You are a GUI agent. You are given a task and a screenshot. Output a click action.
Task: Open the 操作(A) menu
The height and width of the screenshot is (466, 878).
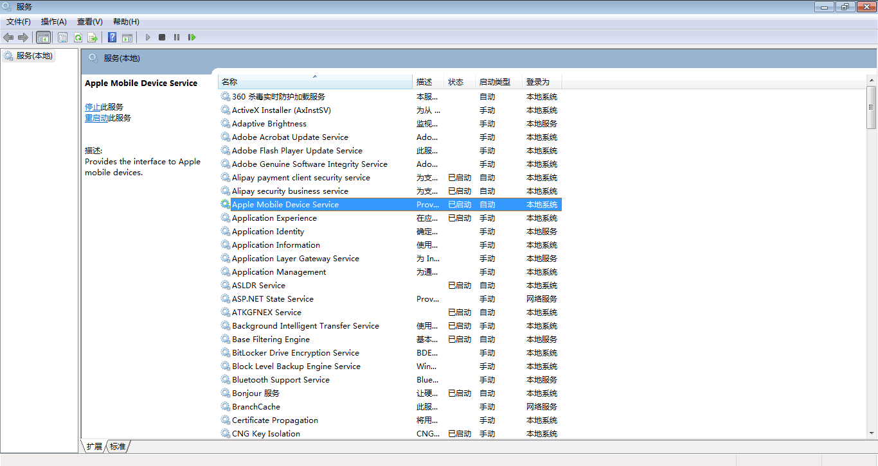(54, 22)
